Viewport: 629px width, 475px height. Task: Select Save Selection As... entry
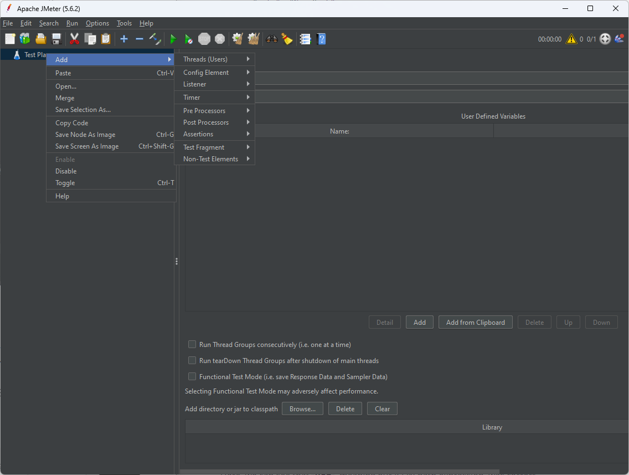tap(111, 110)
